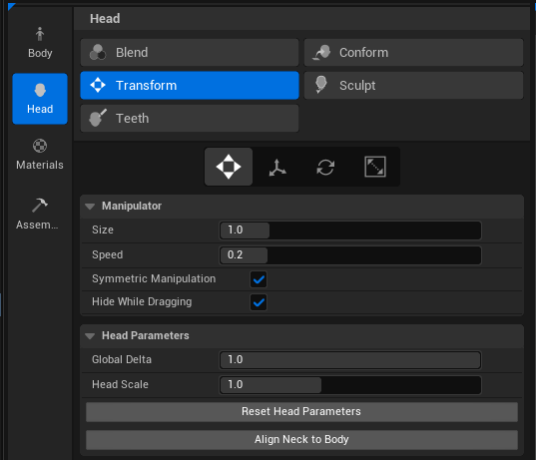This screenshot has width=536, height=460.
Task: Uncheck Hide While Dragging
Action: click(259, 302)
